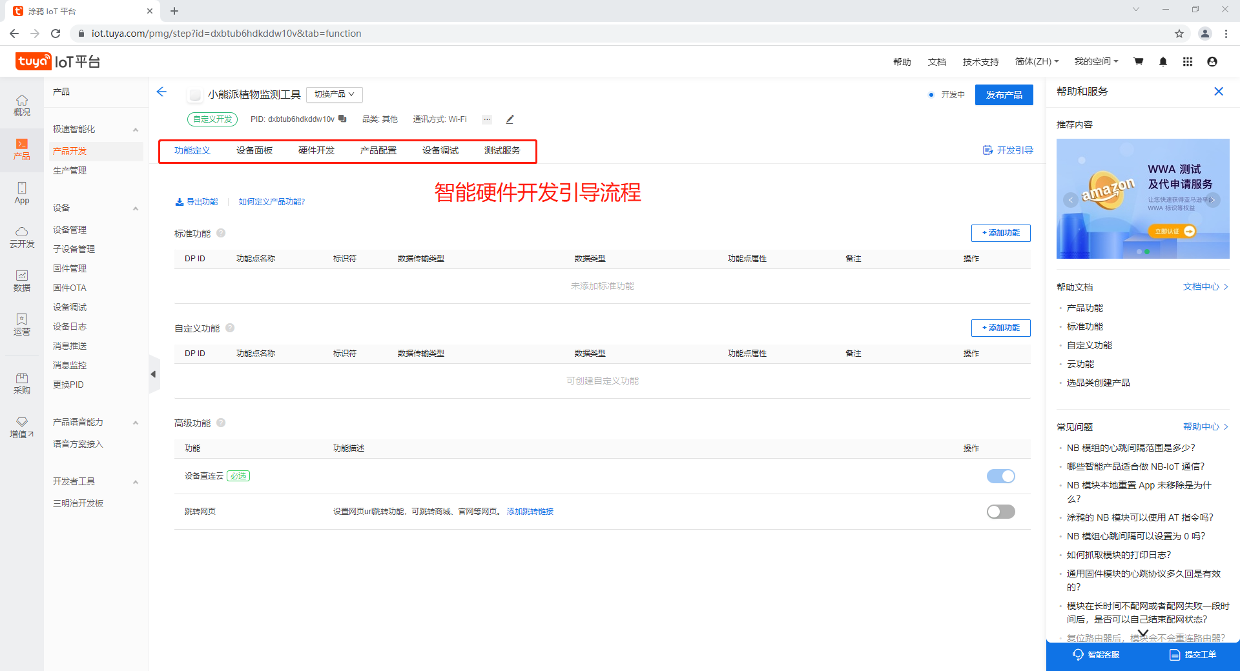Enable the 跳转网页 toggle

coord(1000,512)
